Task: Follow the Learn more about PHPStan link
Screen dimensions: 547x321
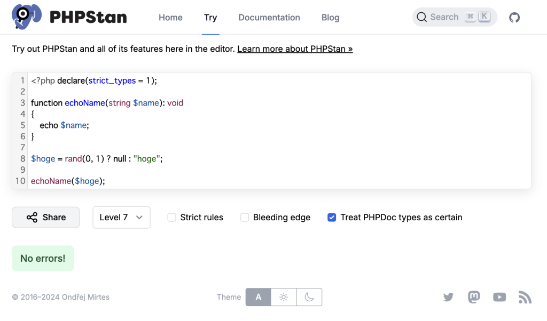Action: tap(295, 49)
